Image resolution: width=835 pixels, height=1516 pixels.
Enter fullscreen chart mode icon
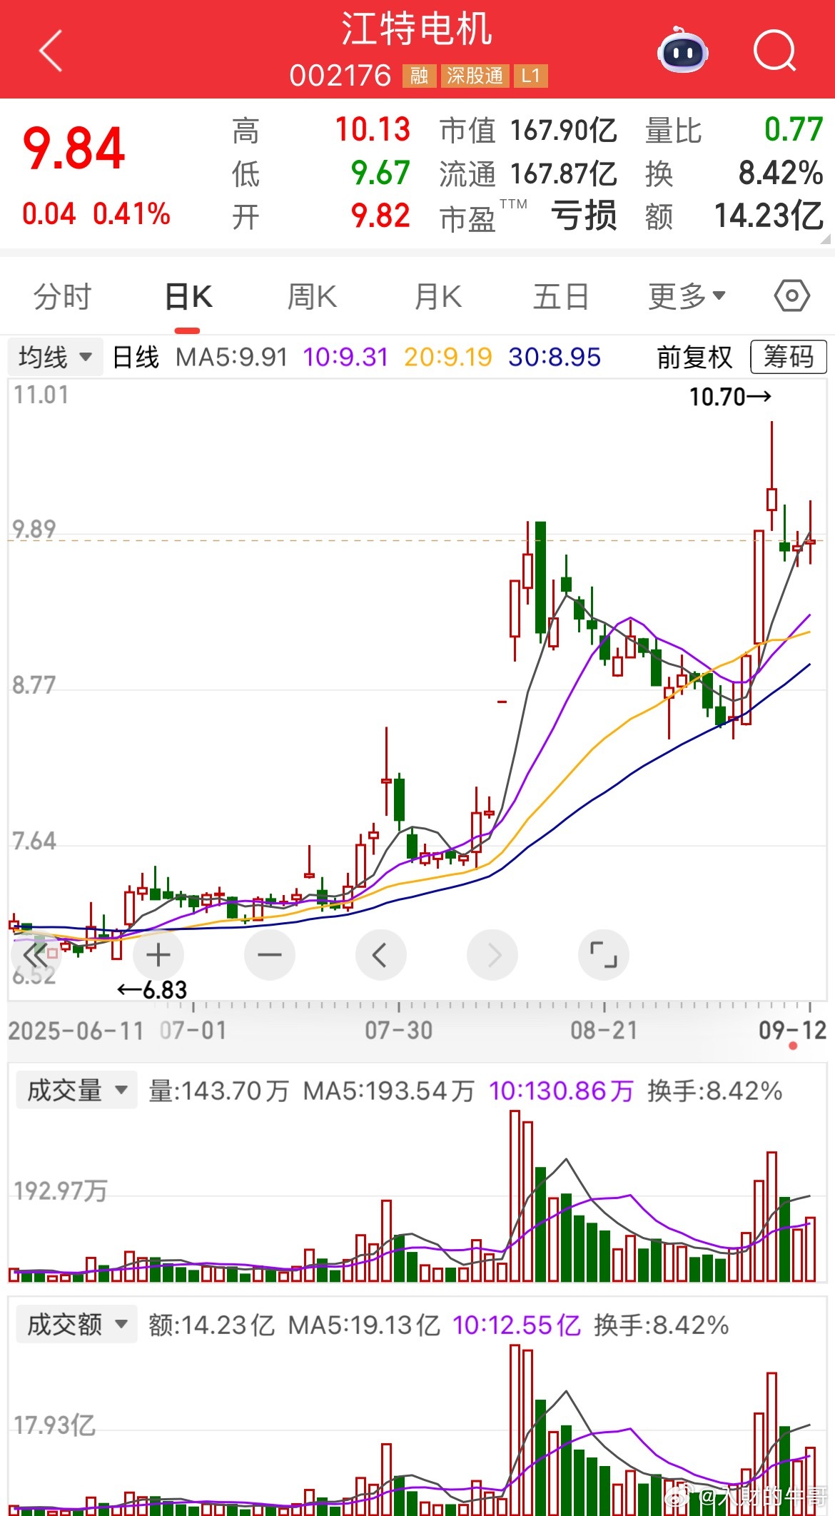click(603, 954)
